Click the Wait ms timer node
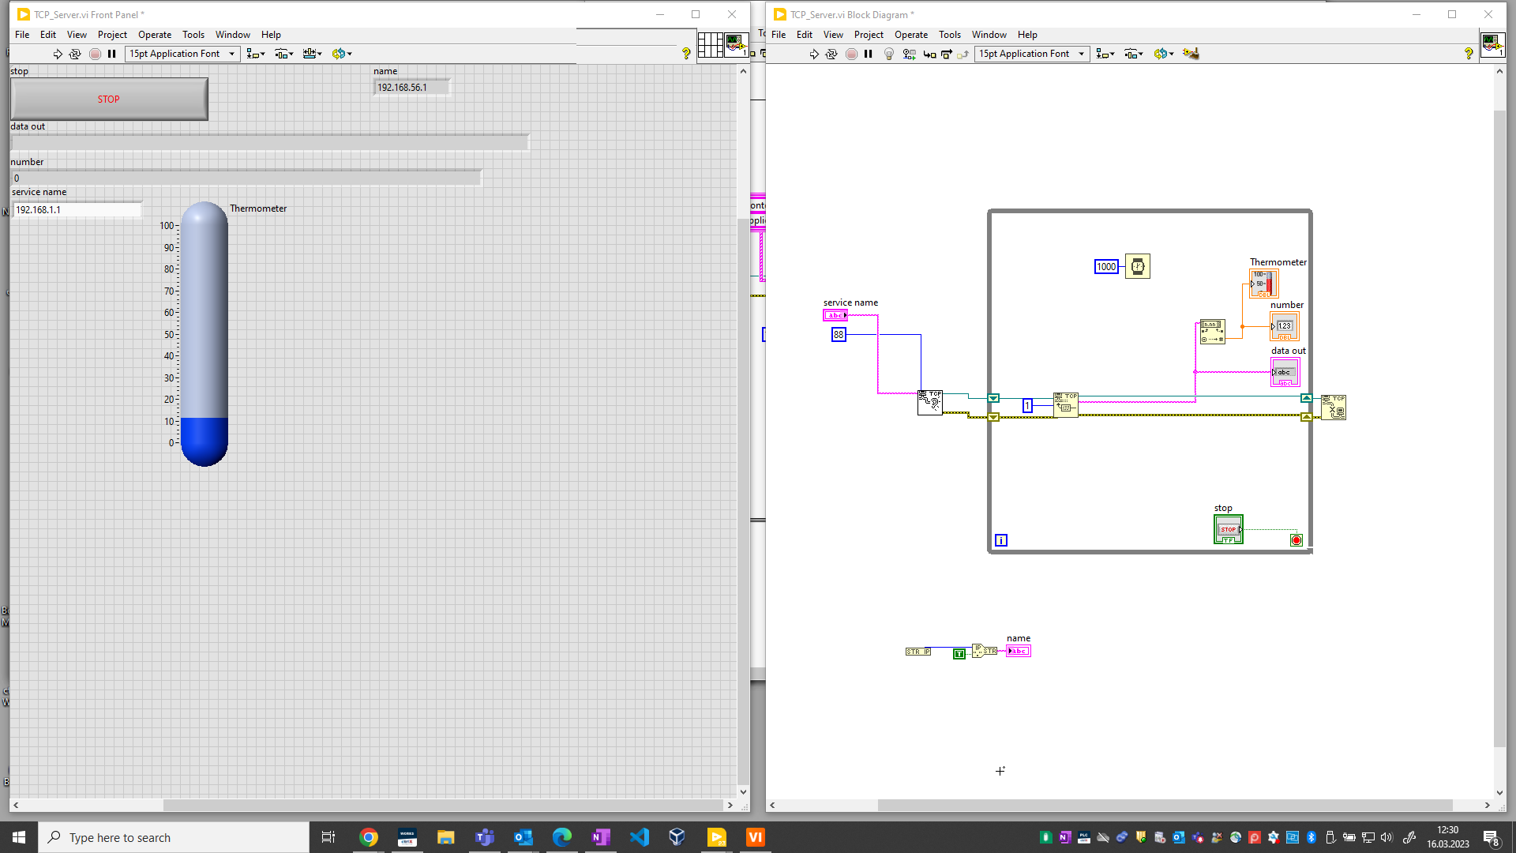This screenshot has width=1516, height=853. 1137,266
